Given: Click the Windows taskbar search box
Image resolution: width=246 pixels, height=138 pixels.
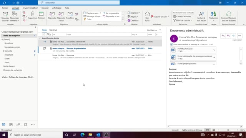Looking at the screenshot, I should (35, 135).
